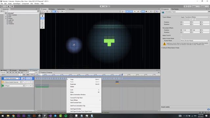Select the Rotate tool in Scene overlay

42,21
